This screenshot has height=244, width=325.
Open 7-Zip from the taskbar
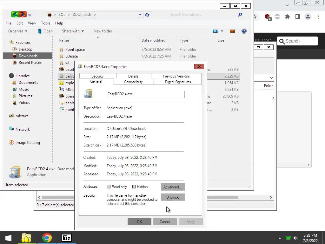point(67,238)
